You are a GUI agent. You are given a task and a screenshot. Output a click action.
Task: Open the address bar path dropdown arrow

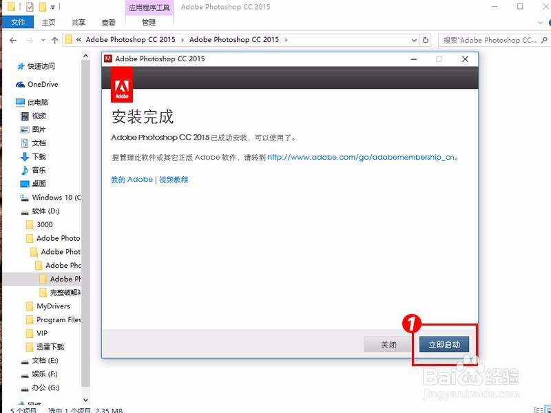(x=413, y=39)
